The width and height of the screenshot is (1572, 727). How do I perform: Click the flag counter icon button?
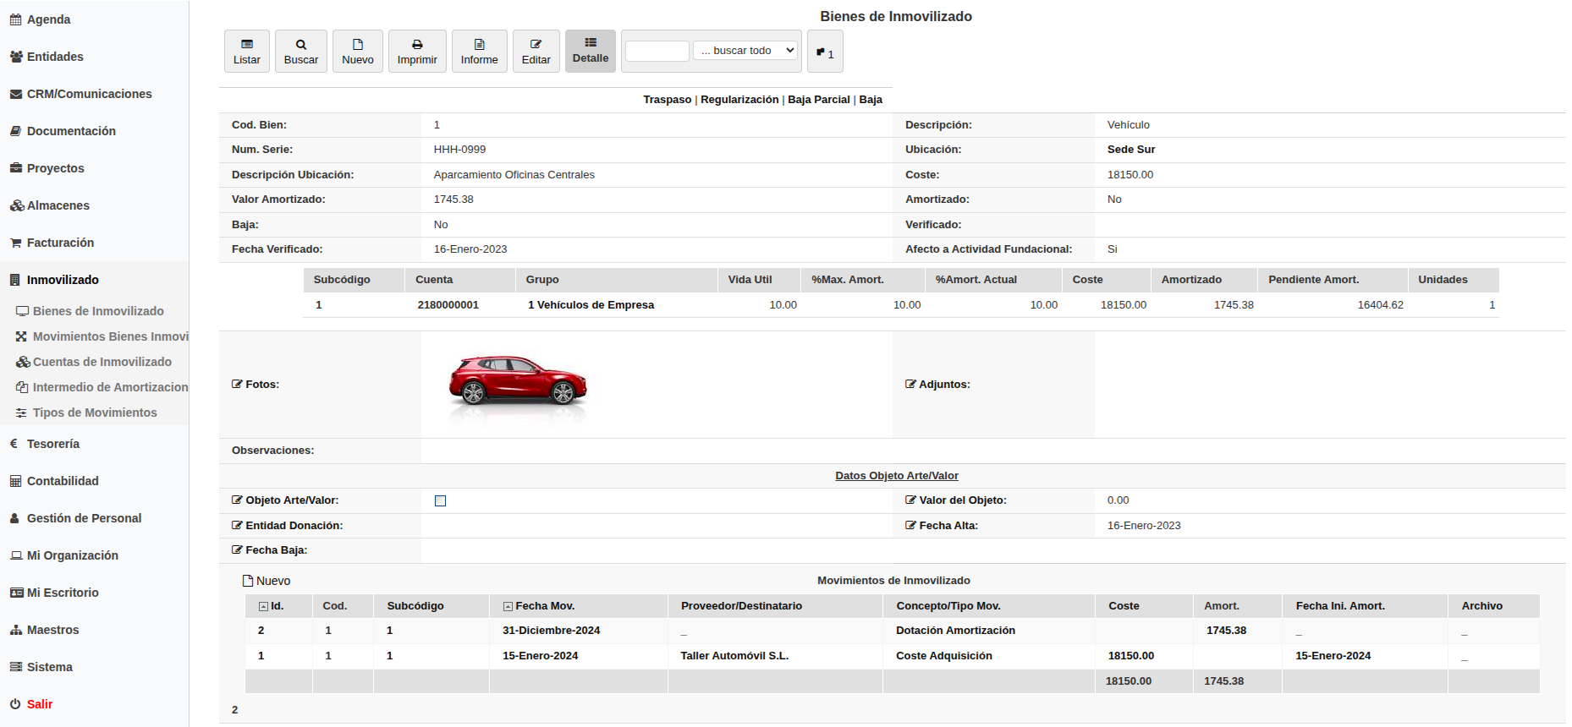(825, 52)
